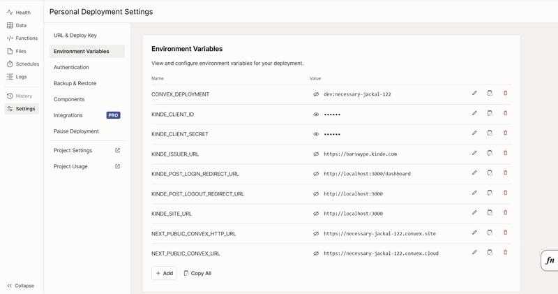Select the Environment Variables settings tab
Viewport: 558px width, 294px height.
click(86, 51)
